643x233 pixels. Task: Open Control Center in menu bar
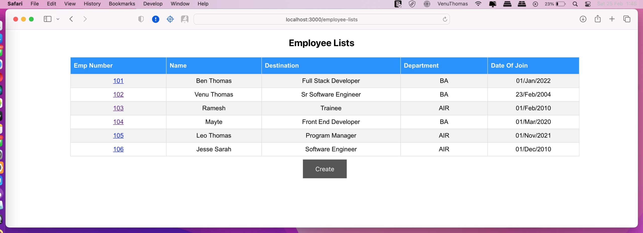588,4
